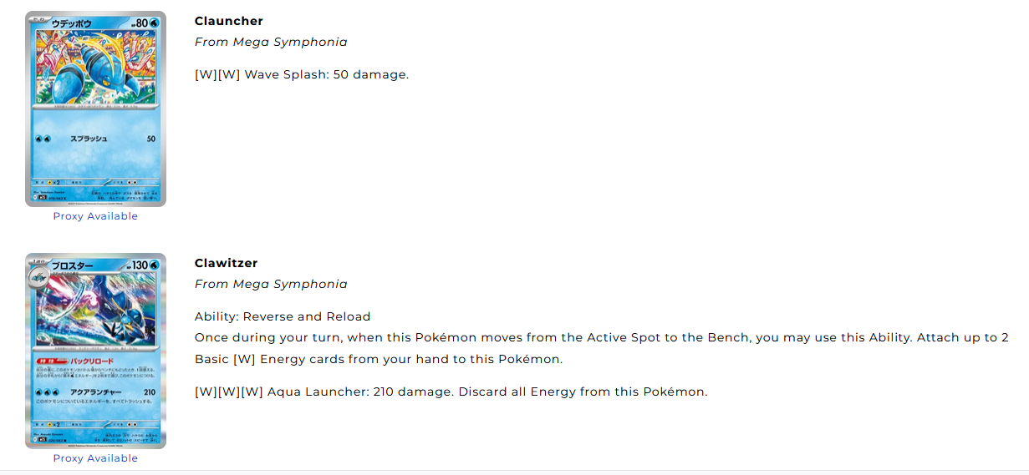Select the Clauncher card title

coord(228,21)
